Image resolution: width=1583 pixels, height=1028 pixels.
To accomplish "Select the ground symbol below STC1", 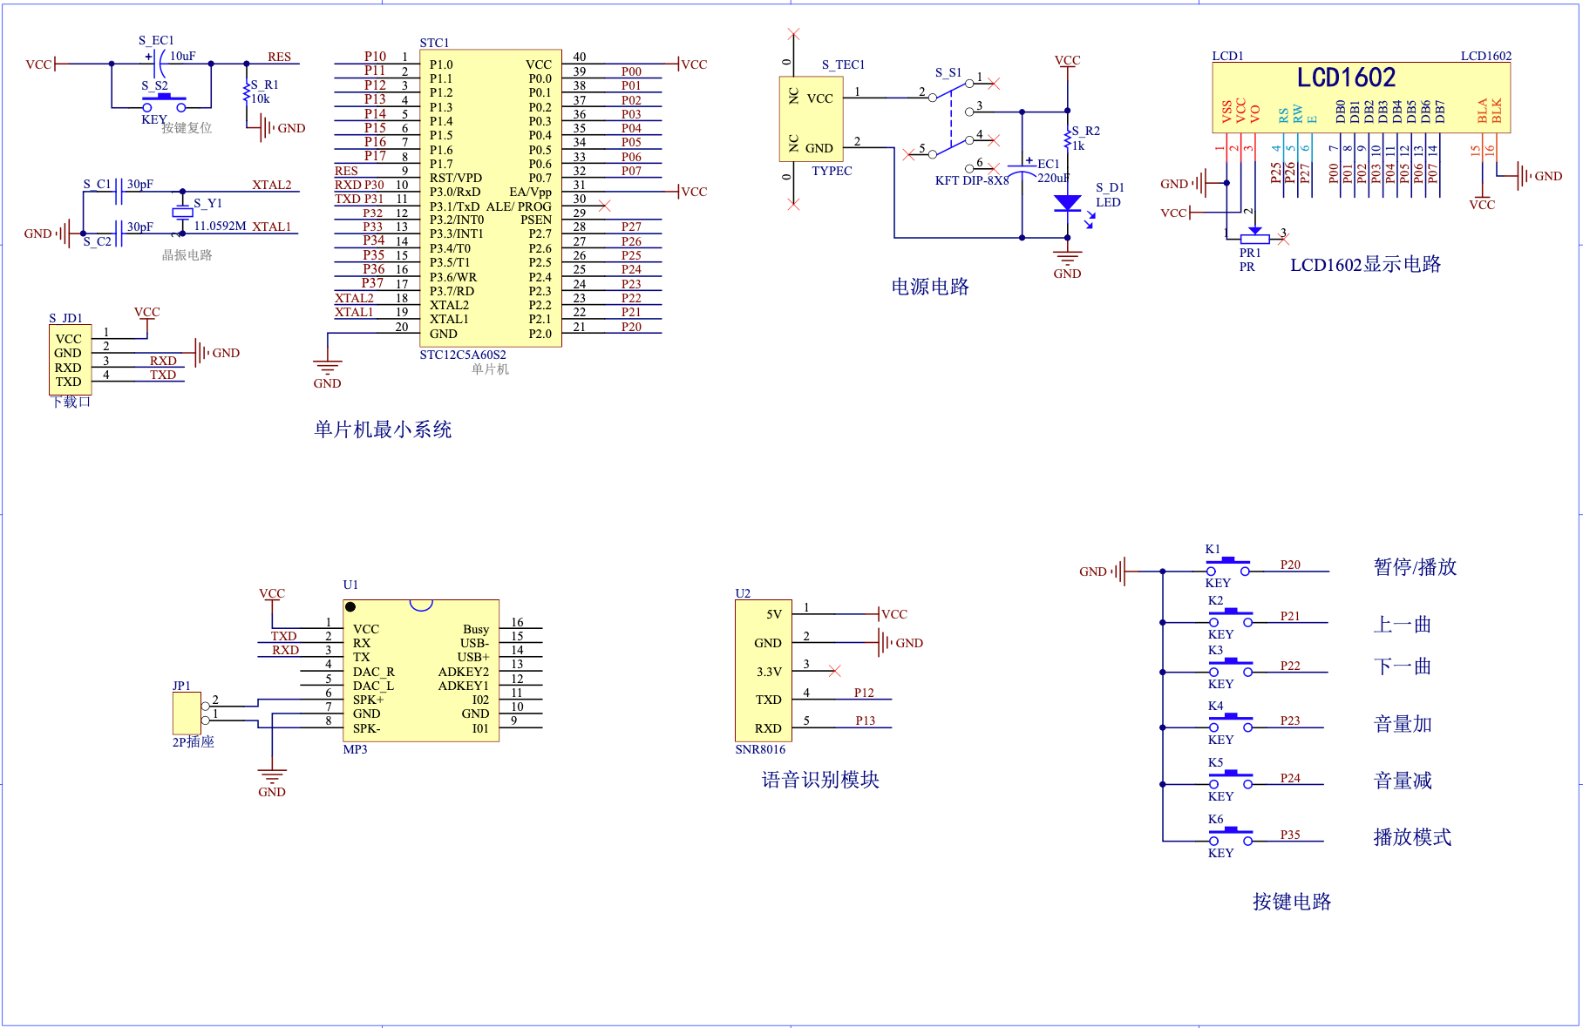I will pyautogui.click(x=327, y=366).
